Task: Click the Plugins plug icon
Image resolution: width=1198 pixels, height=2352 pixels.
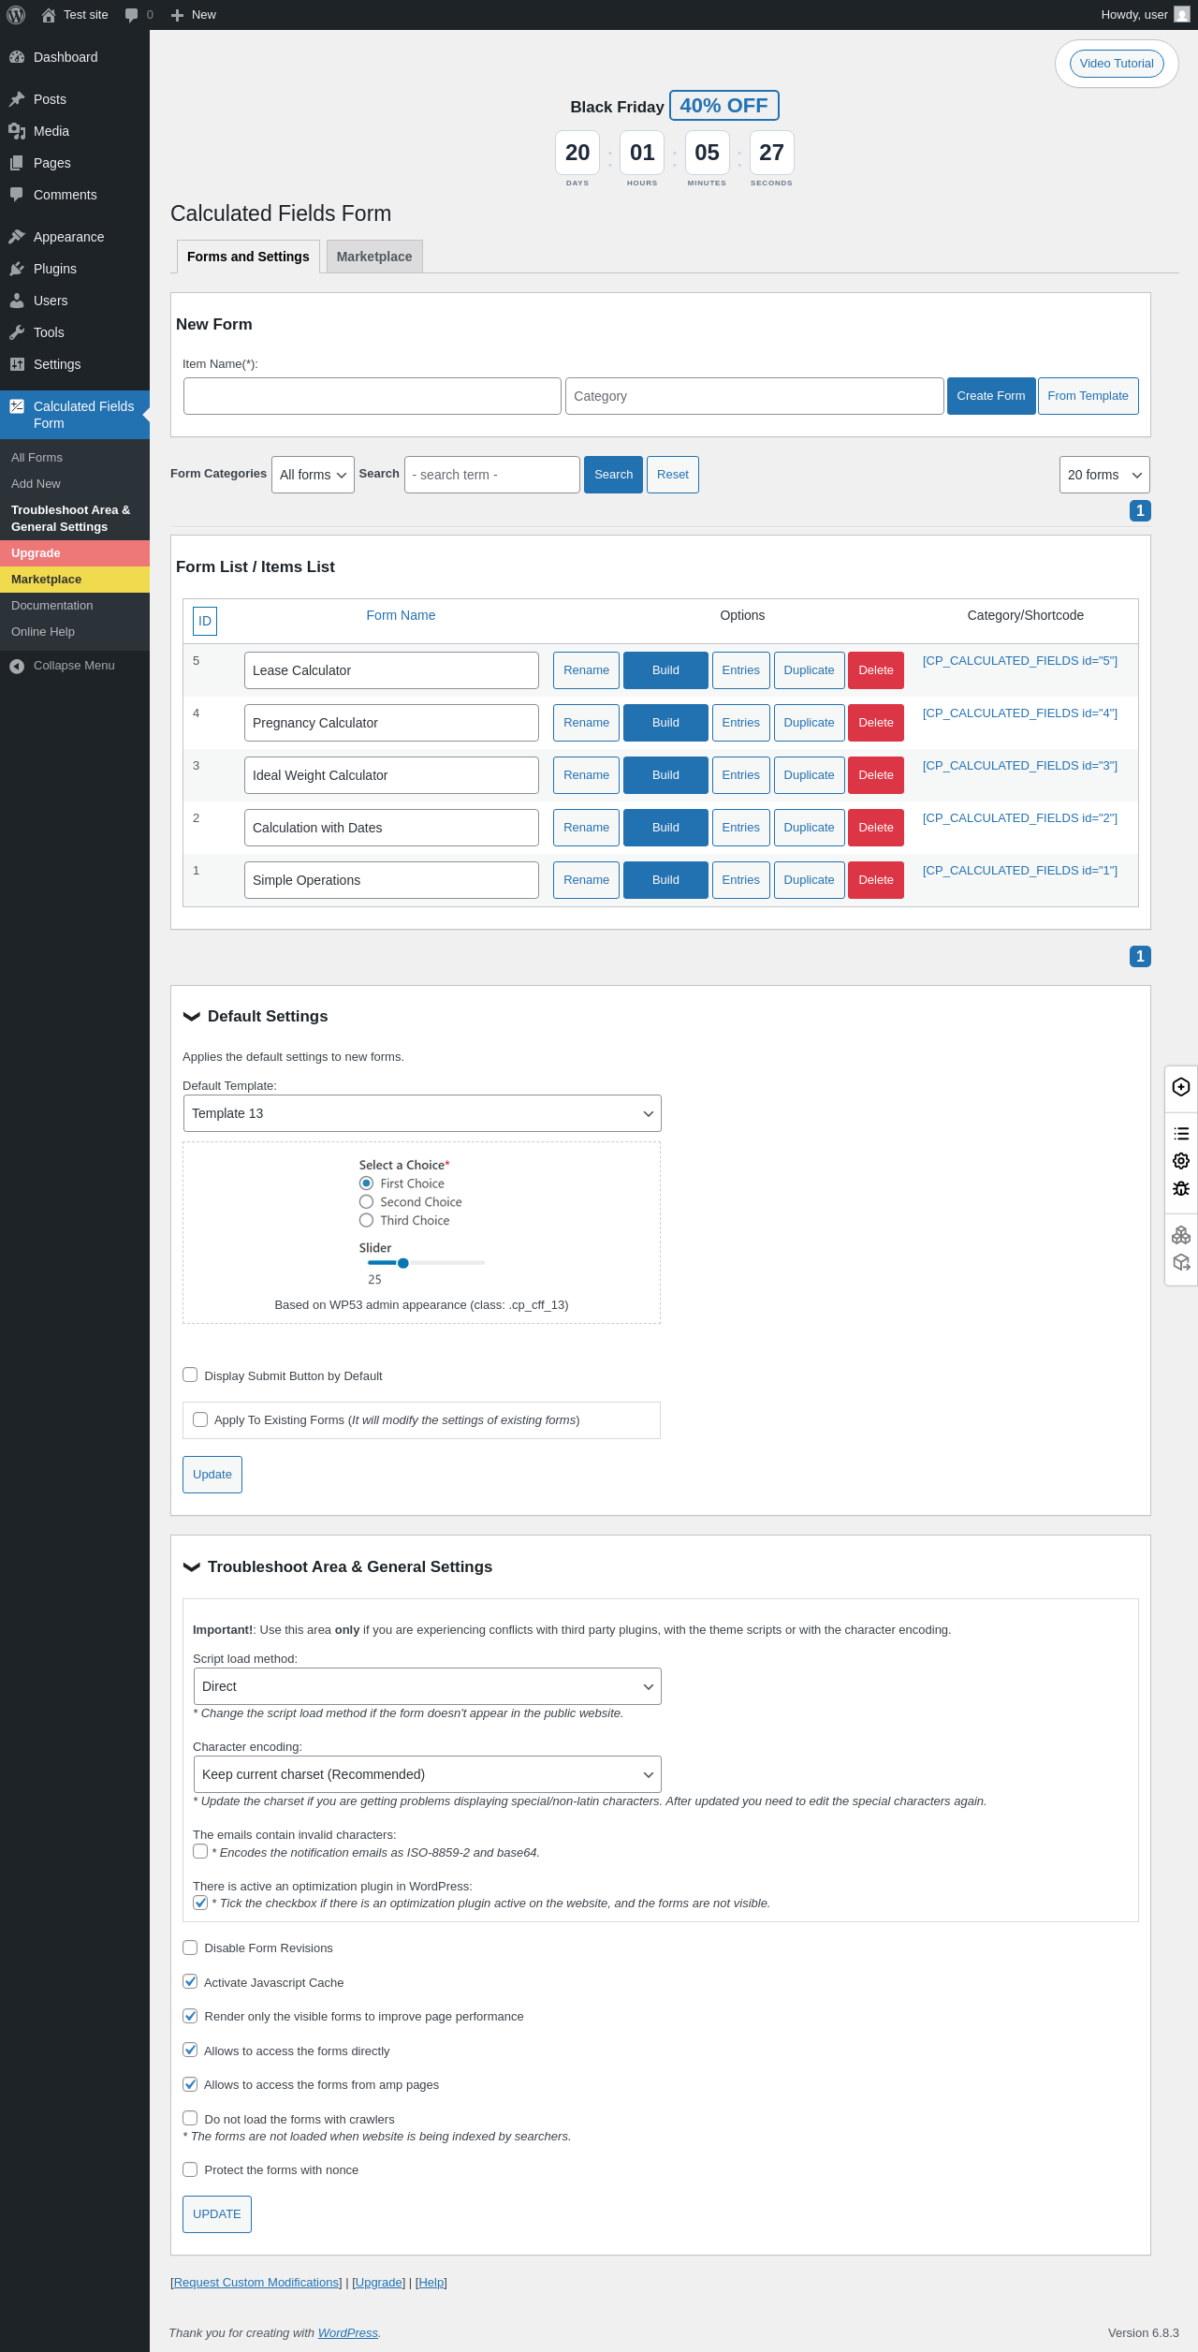Action: tap(17, 269)
